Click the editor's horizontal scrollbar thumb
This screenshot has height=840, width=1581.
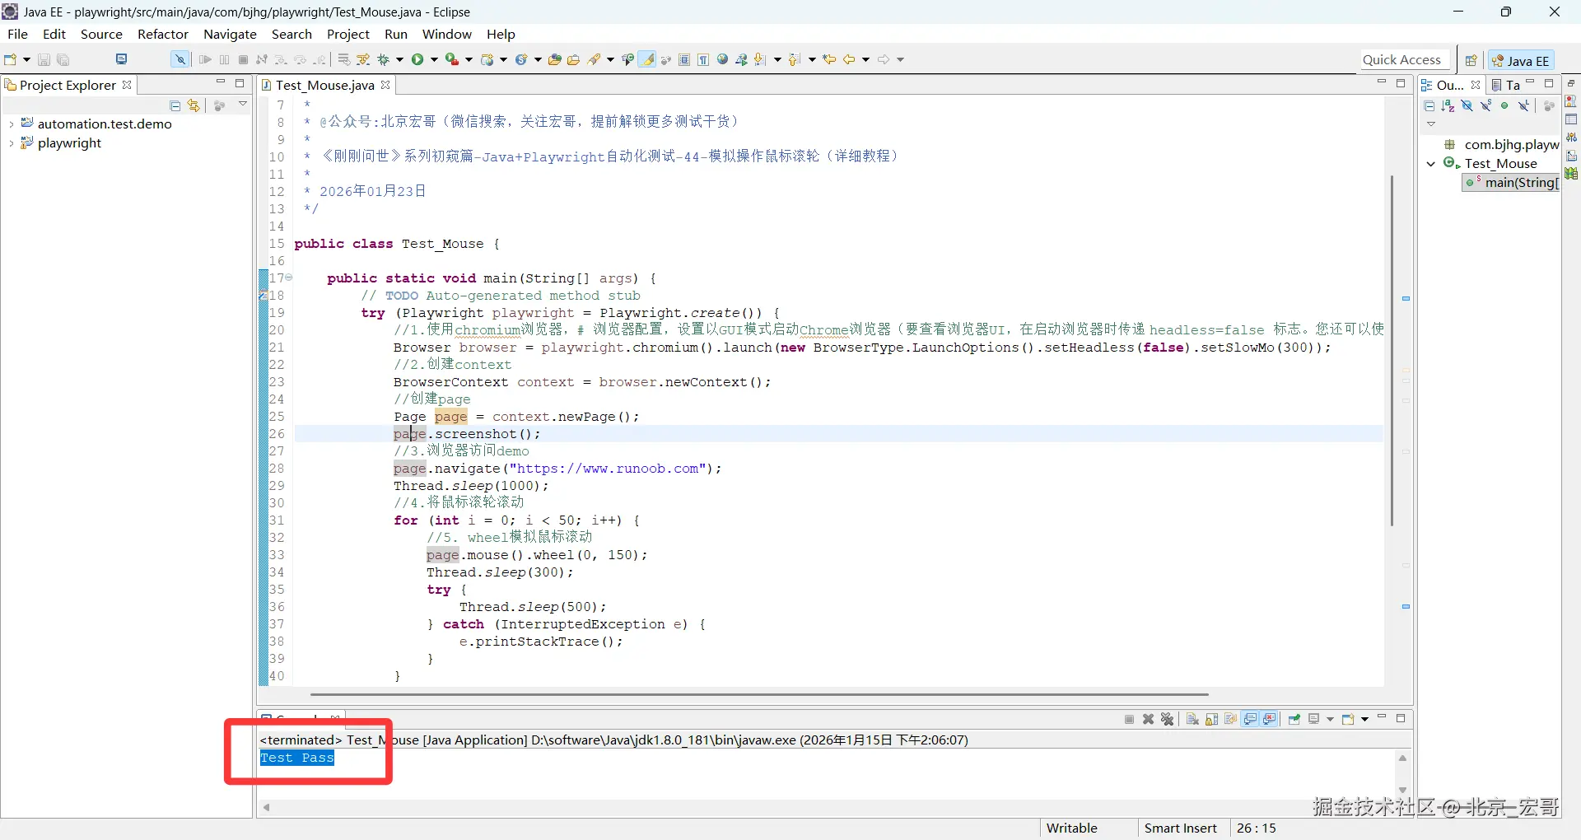[759, 694]
